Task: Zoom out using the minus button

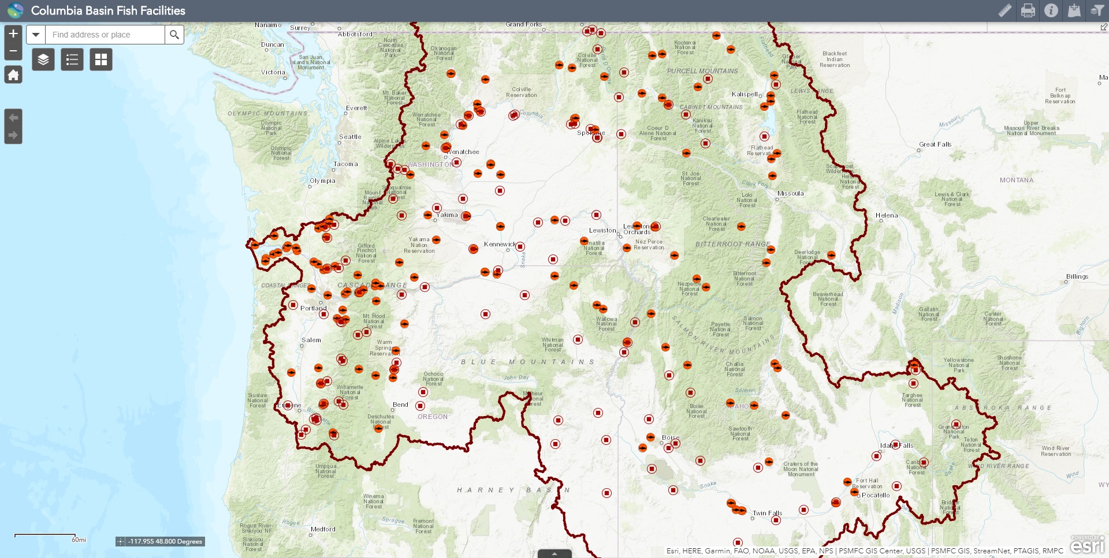Action: 13,51
